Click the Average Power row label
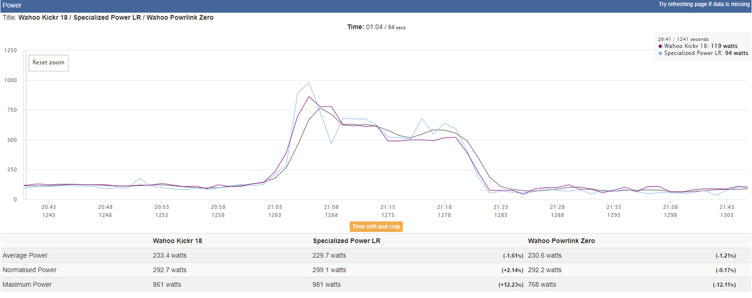Viewport: 752px width, 298px height. [25, 256]
